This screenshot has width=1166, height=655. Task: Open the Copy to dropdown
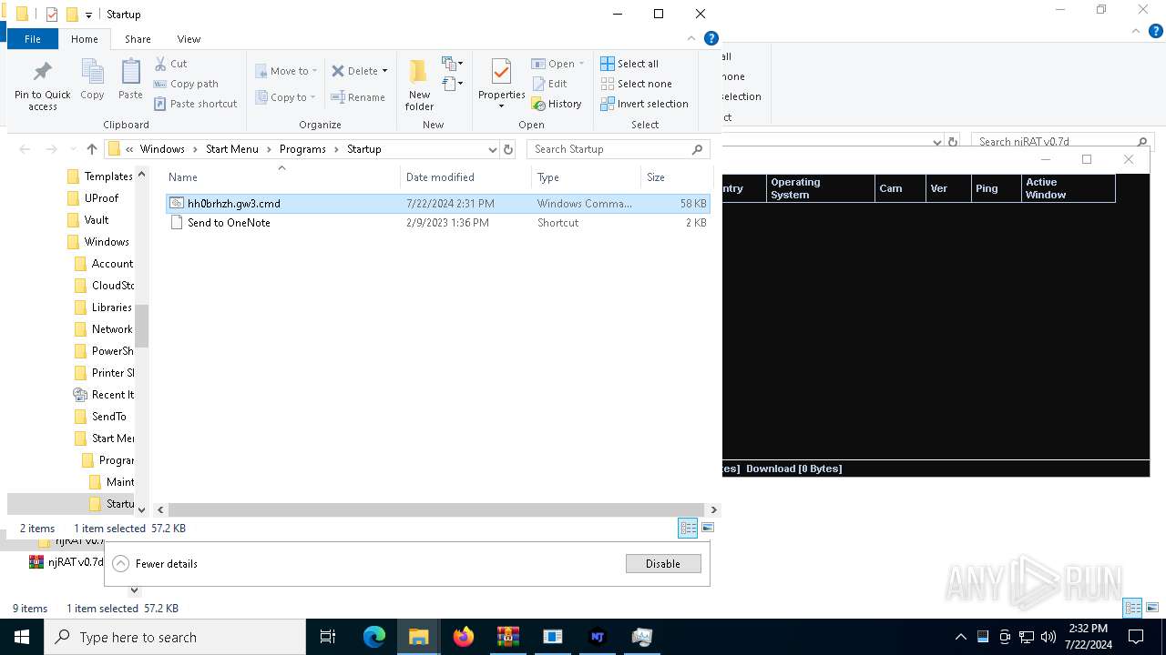[x=285, y=97]
